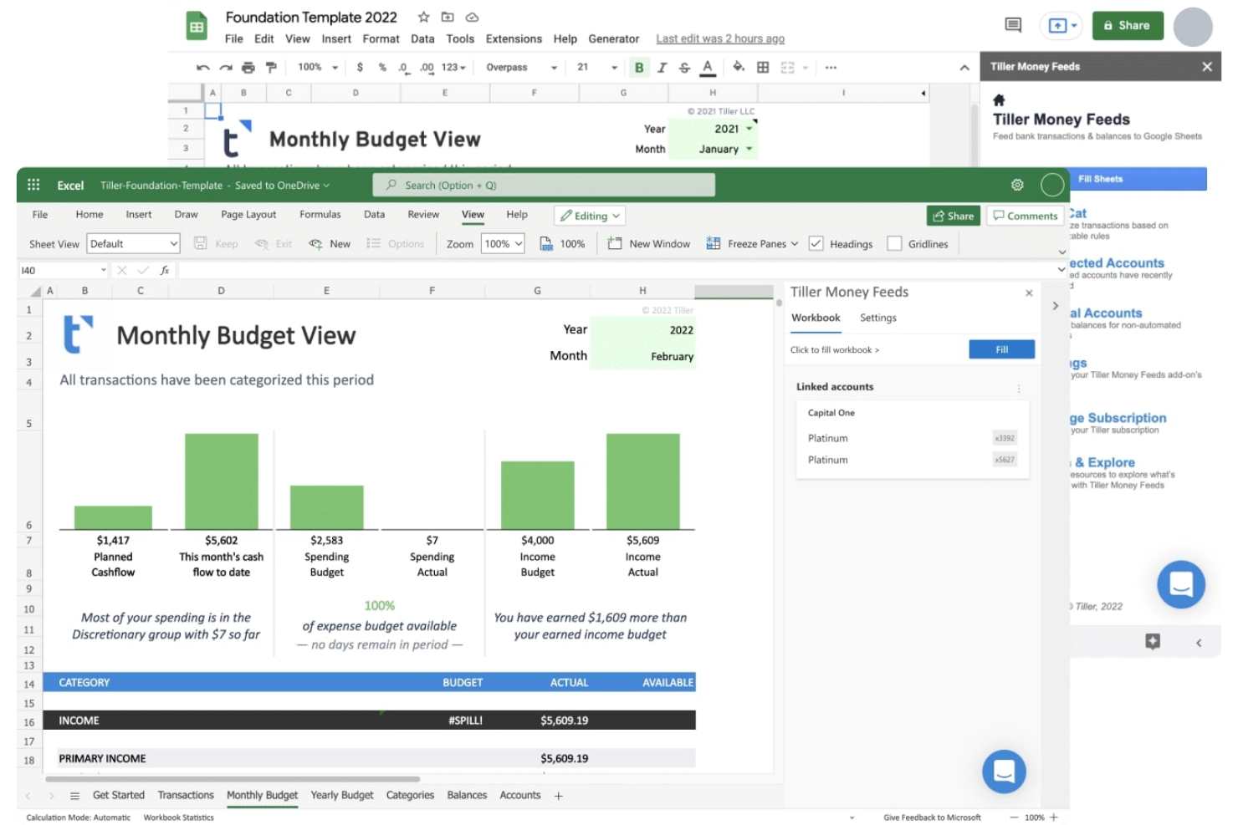This screenshot has height=825, width=1238.
Task: Open the paint format tool in Google Sheets
Action: click(270, 67)
